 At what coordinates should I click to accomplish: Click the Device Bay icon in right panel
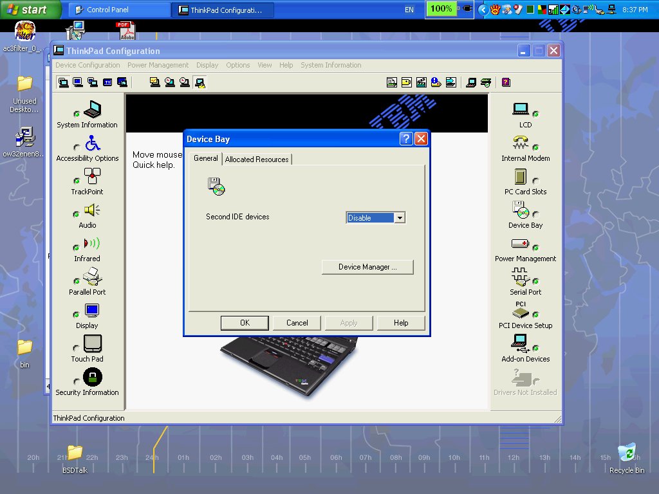click(521, 210)
